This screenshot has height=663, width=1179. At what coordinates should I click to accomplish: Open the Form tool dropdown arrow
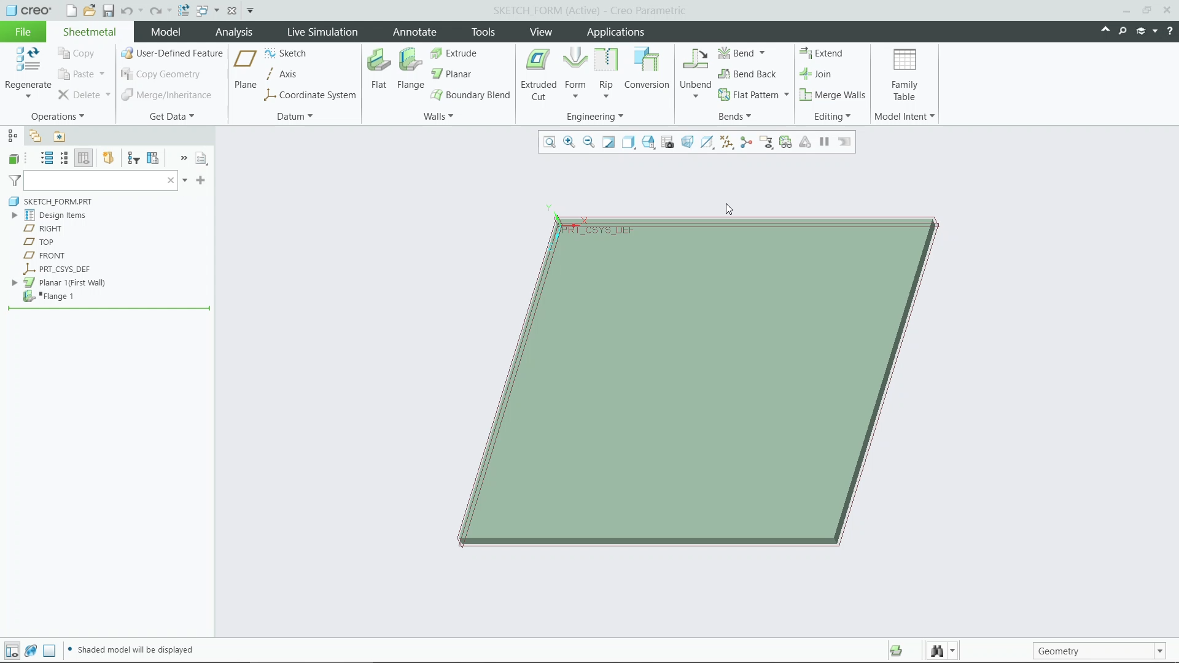575,96
